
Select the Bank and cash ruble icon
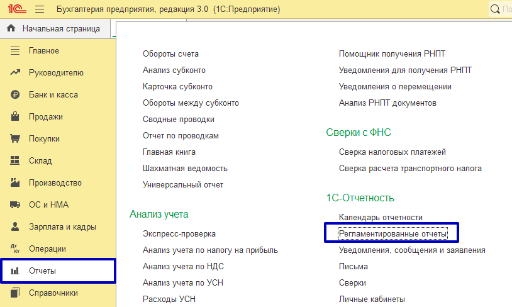click(16, 95)
